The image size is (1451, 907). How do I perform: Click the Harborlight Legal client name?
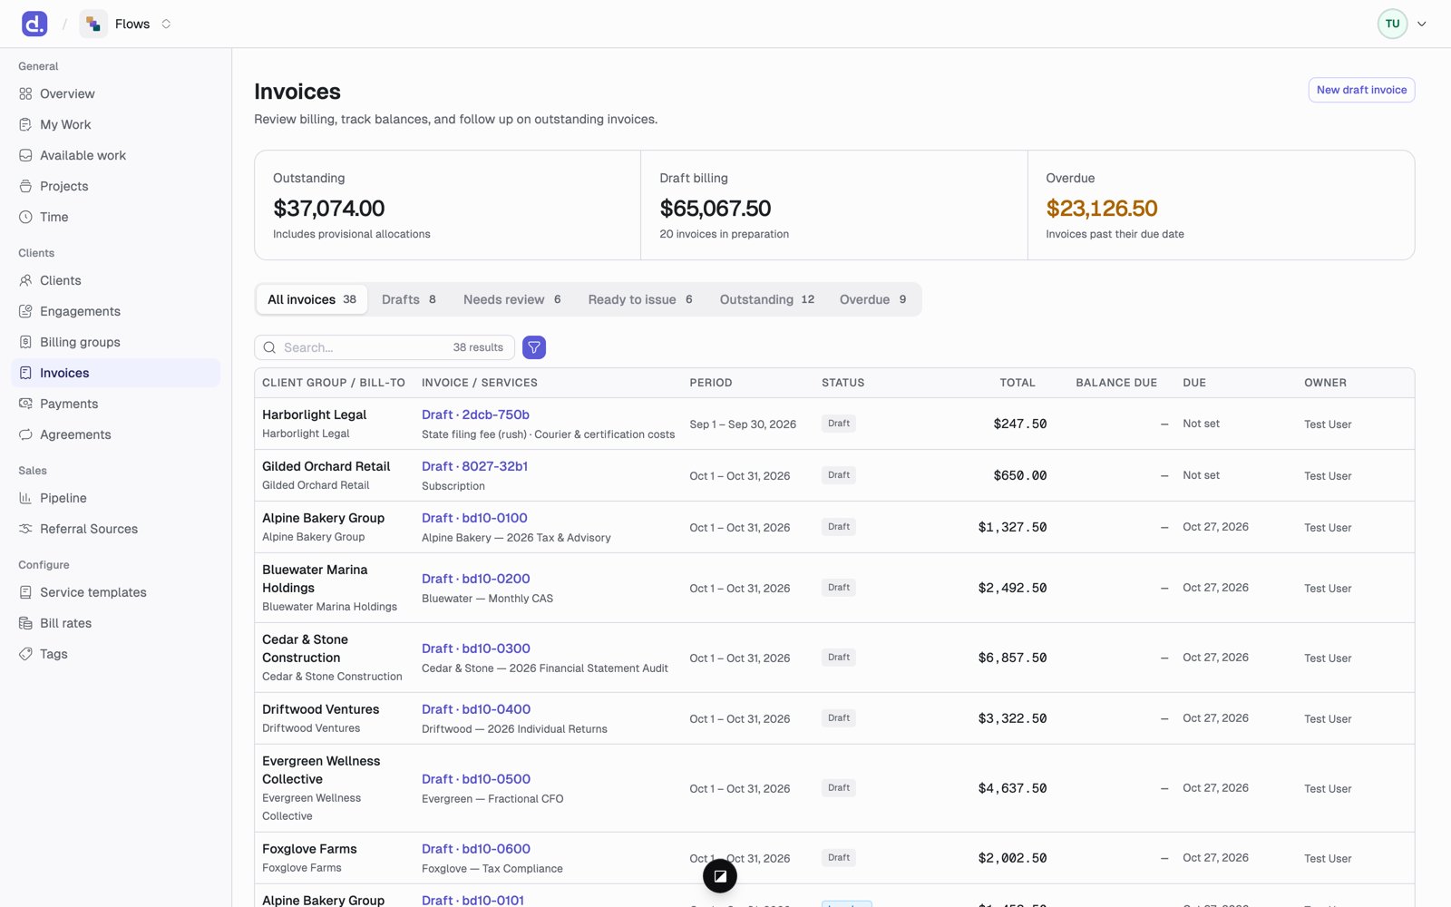click(314, 414)
